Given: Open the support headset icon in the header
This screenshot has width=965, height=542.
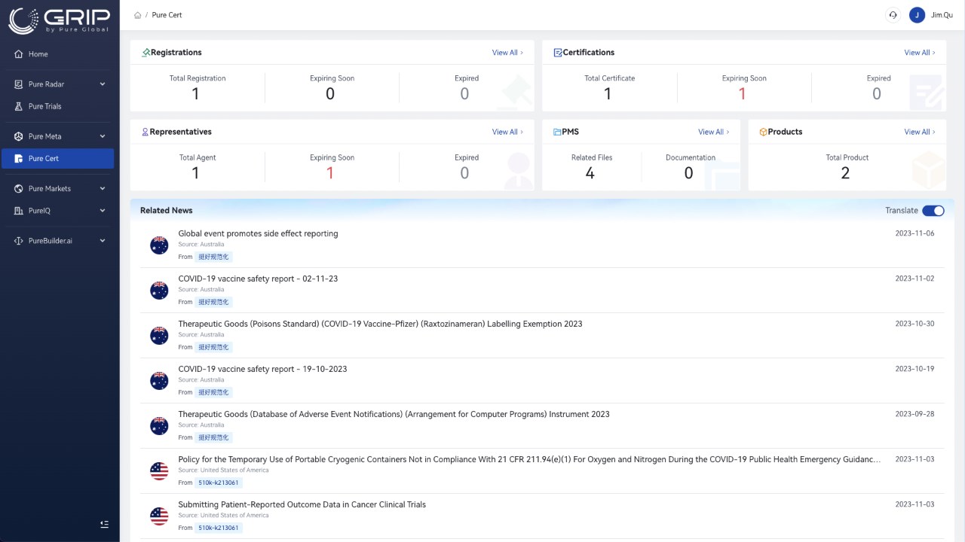Looking at the screenshot, I should point(893,15).
